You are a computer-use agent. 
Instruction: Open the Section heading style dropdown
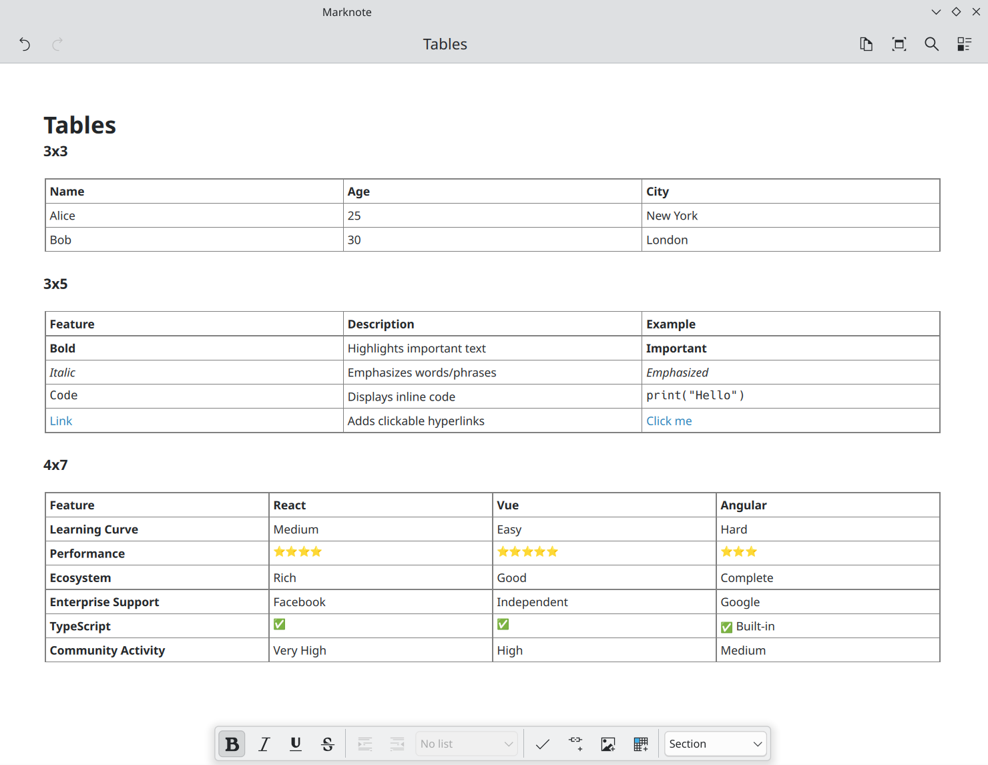[x=715, y=744]
